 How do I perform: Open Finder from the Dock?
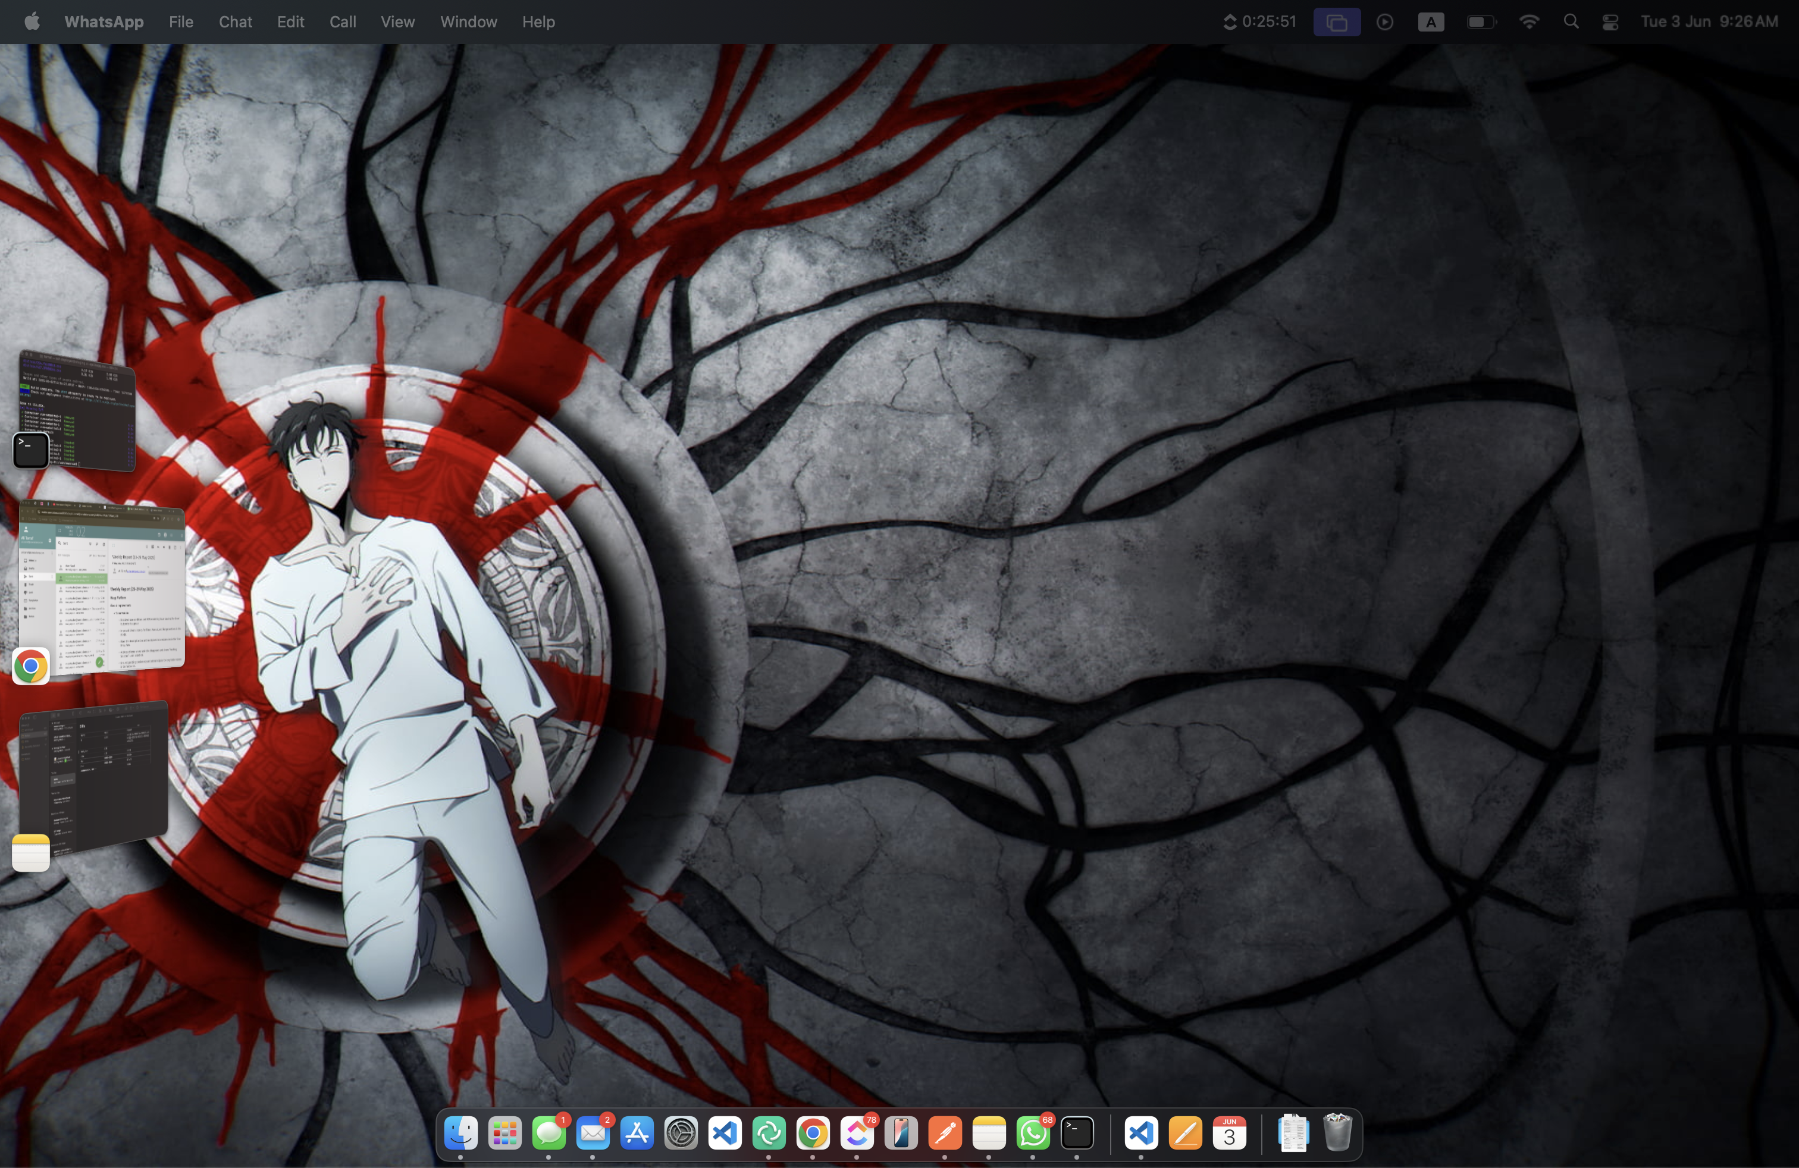[460, 1132]
